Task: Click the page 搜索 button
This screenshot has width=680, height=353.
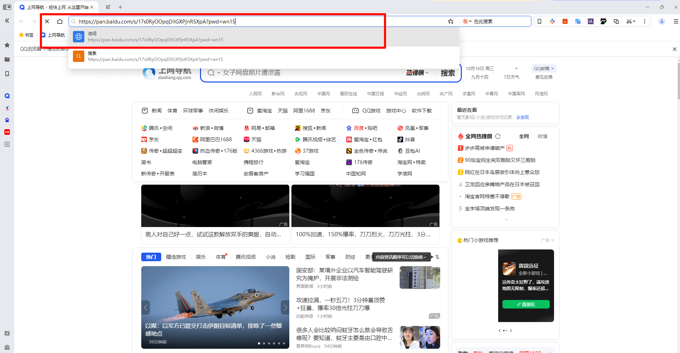Action: (x=448, y=73)
